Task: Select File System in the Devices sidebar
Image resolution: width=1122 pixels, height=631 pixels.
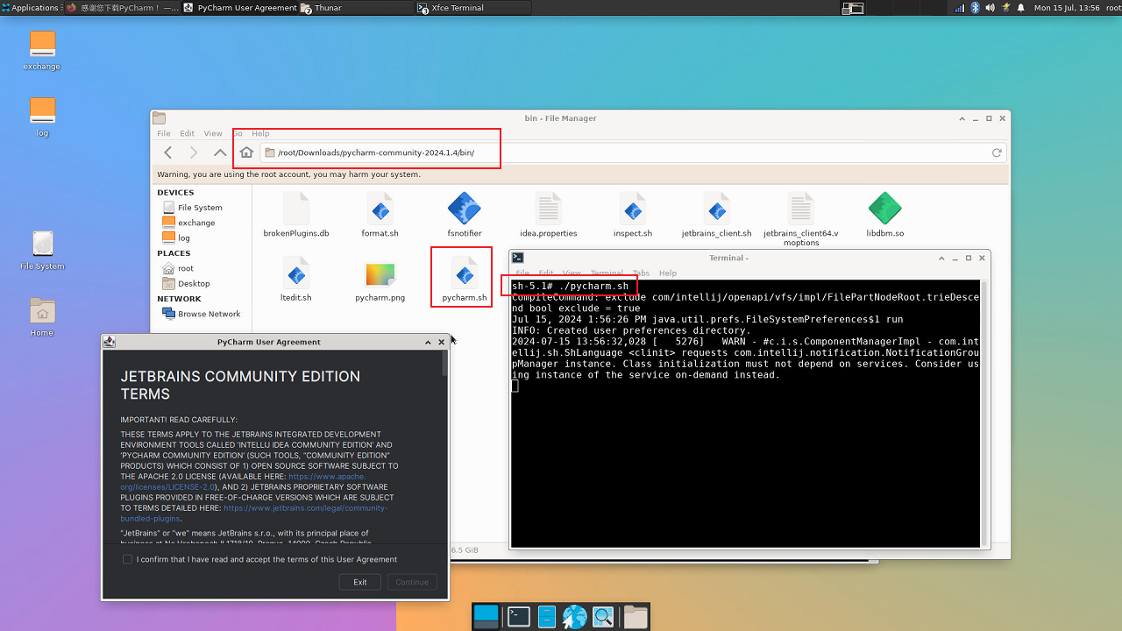Action: pos(199,208)
